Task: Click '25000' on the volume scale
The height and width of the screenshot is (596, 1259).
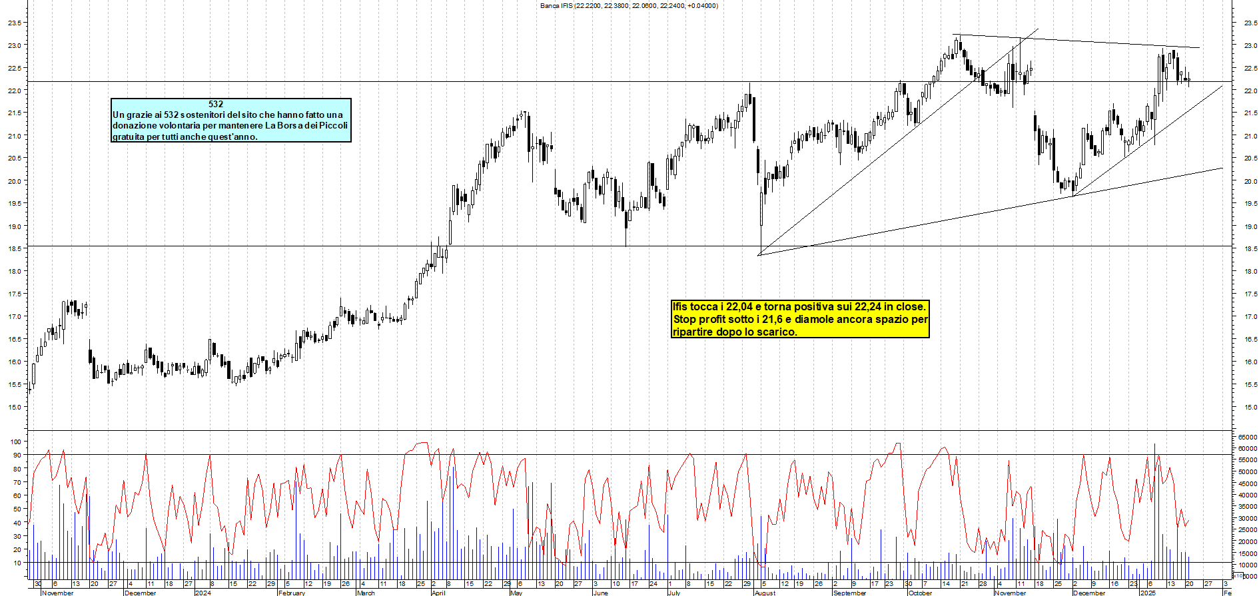Action: [x=1248, y=530]
